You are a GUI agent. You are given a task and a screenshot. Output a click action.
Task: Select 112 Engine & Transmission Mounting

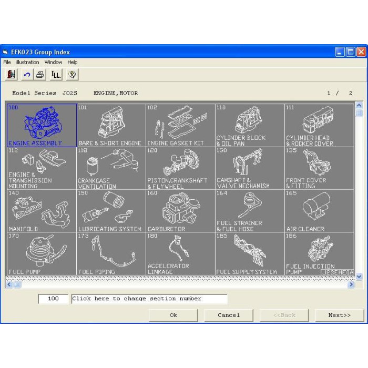(42, 168)
